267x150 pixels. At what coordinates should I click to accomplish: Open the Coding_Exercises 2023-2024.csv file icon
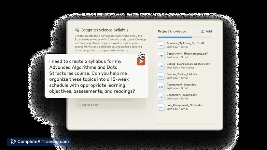pos(161,66)
